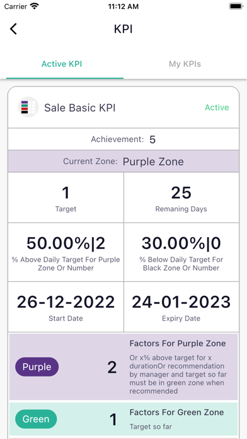Tap the Sale Basic KPI title
The width and height of the screenshot is (247, 439).
80,108
